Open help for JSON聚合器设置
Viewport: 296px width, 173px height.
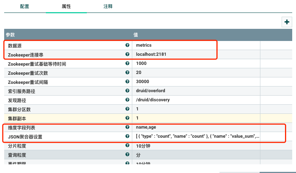[127, 136]
